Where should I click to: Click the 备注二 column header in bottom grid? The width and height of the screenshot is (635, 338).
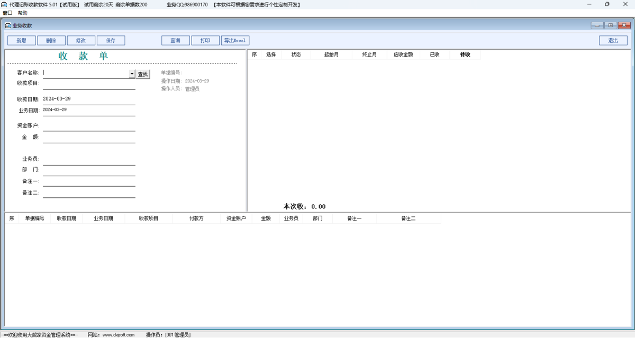(x=409, y=218)
